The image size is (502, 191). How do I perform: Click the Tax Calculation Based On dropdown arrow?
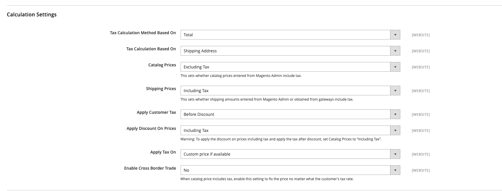[x=395, y=51]
